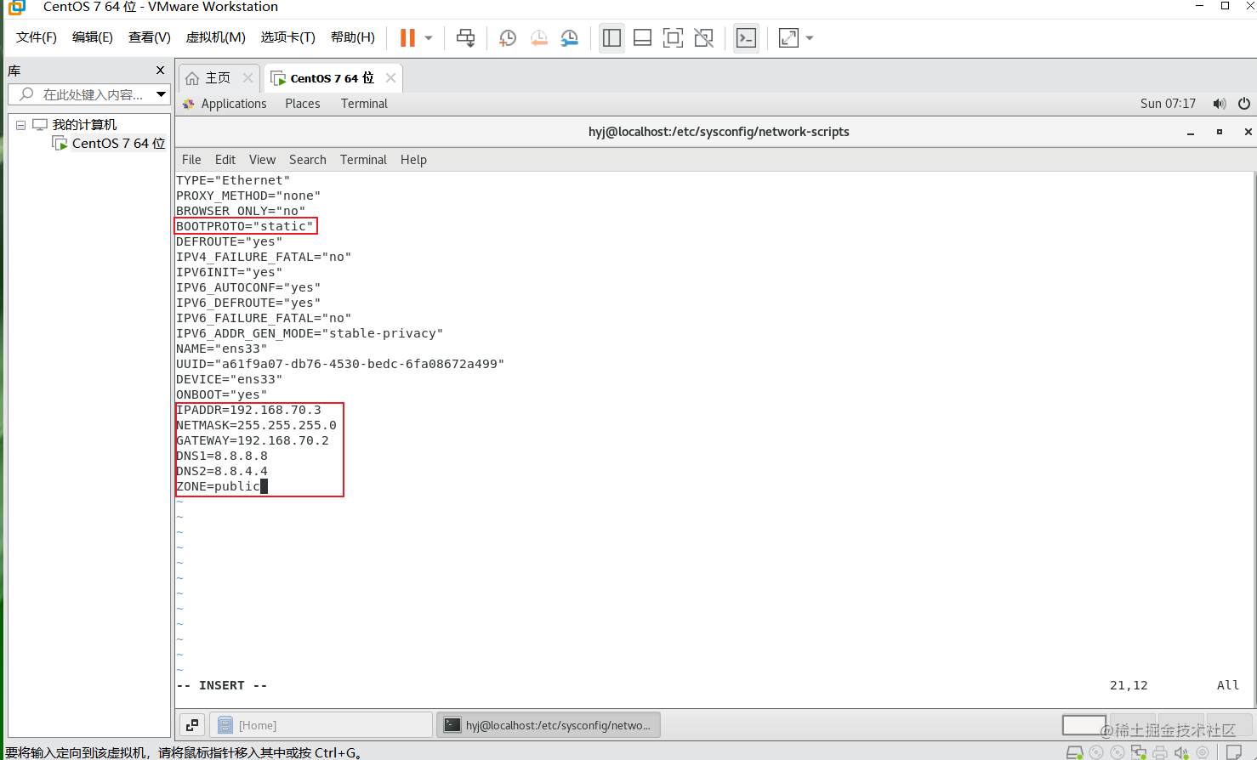Open the terminal File menu

tap(191, 160)
